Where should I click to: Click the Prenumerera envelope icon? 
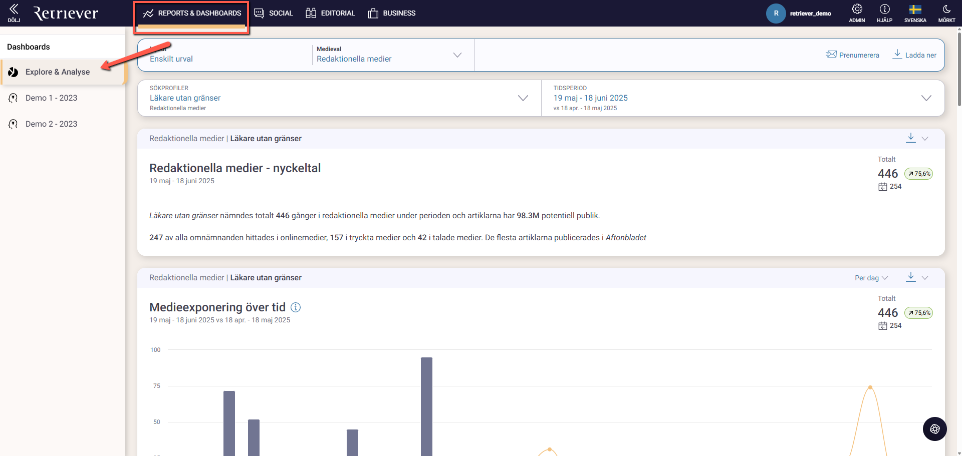(x=831, y=55)
